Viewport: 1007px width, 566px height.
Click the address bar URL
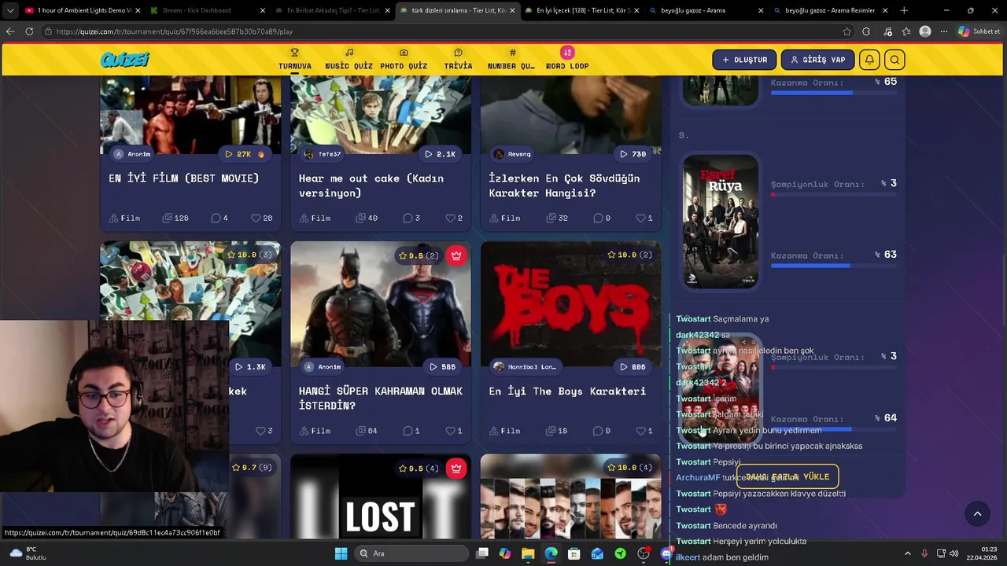point(175,31)
